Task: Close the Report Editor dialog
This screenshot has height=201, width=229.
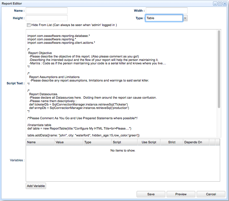Action: 225,3
